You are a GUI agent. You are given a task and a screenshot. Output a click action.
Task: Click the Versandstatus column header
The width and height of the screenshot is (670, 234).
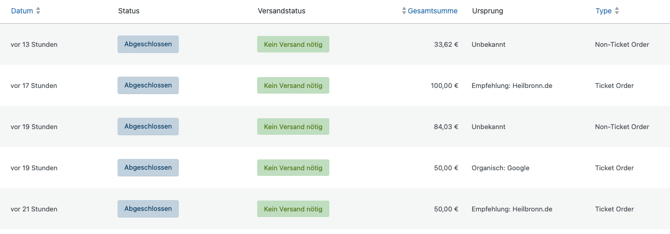pyautogui.click(x=282, y=11)
